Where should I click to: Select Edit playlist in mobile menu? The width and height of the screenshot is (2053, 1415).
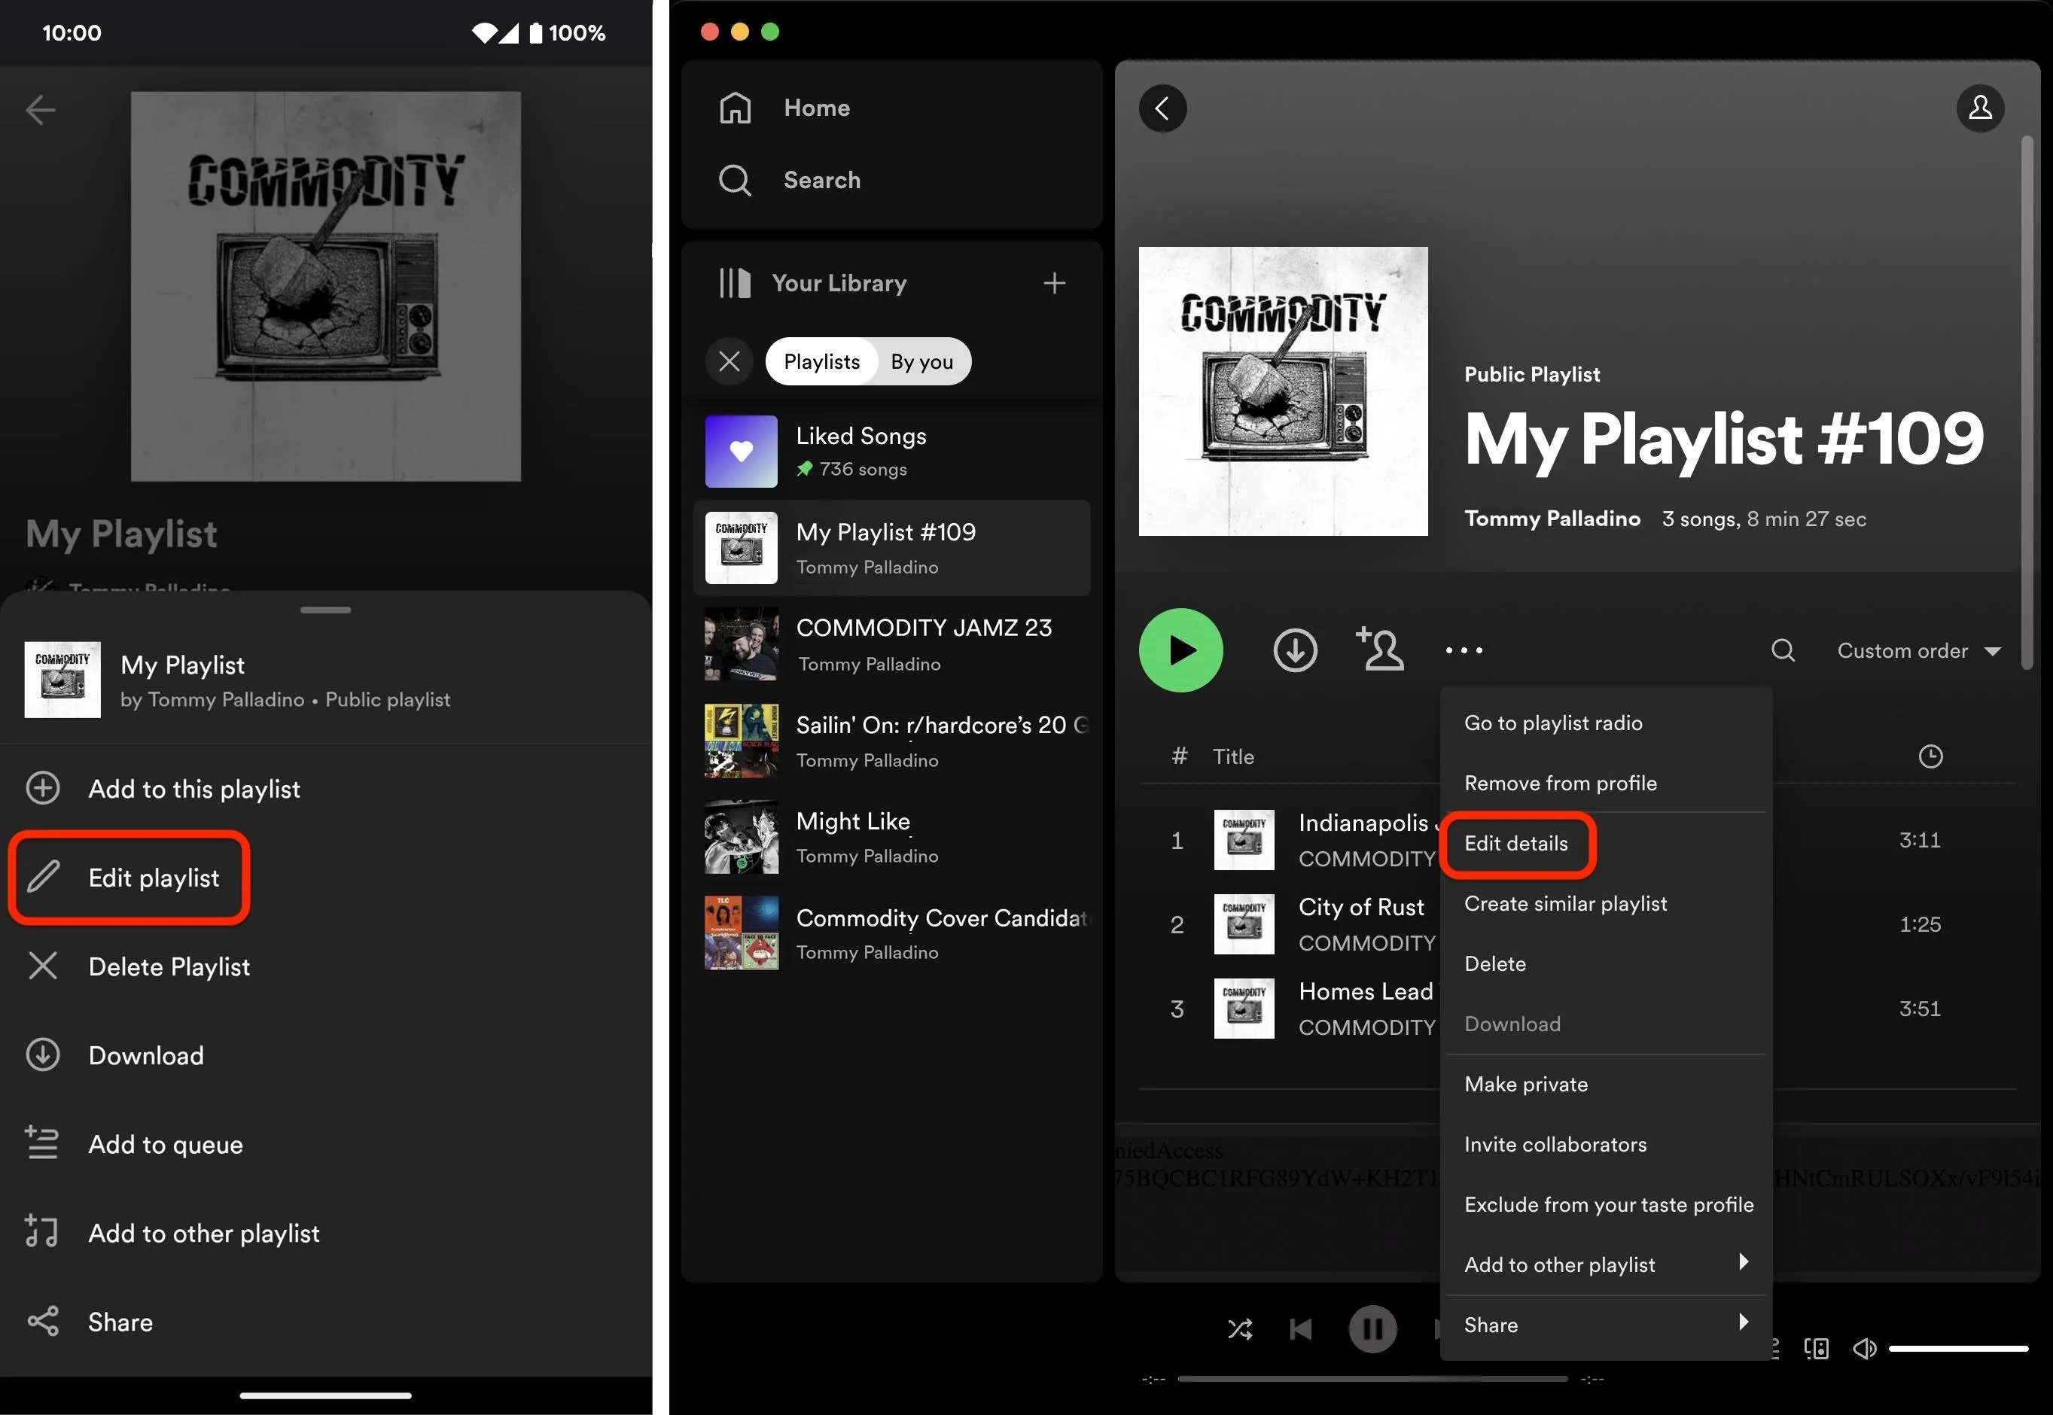pos(129,878)
